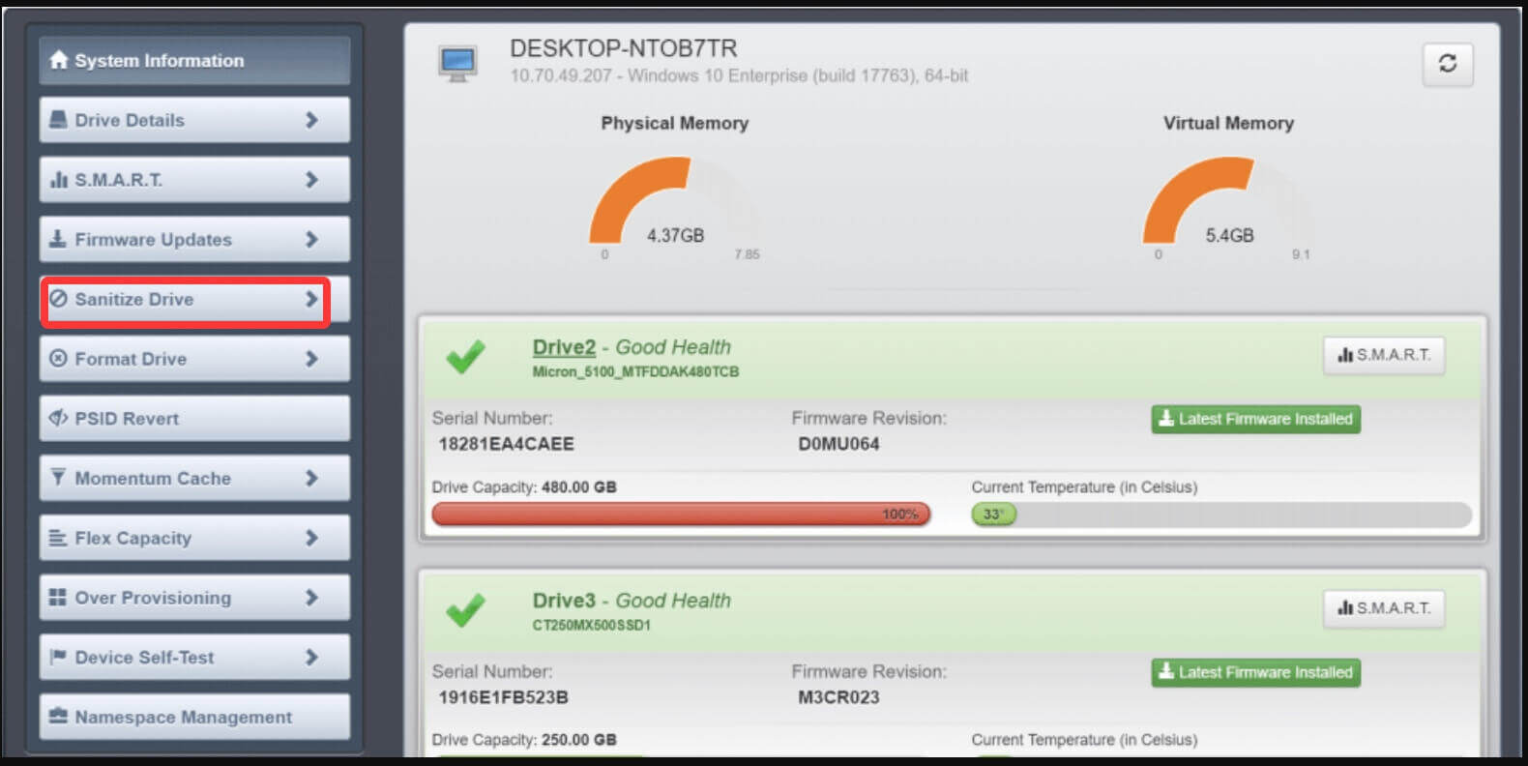Click the home icon beside System Information
Screen dimensions: 1528x766
click(59, 60)
